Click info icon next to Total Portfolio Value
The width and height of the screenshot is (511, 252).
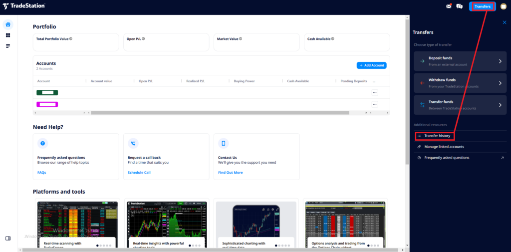click(71, 38)
